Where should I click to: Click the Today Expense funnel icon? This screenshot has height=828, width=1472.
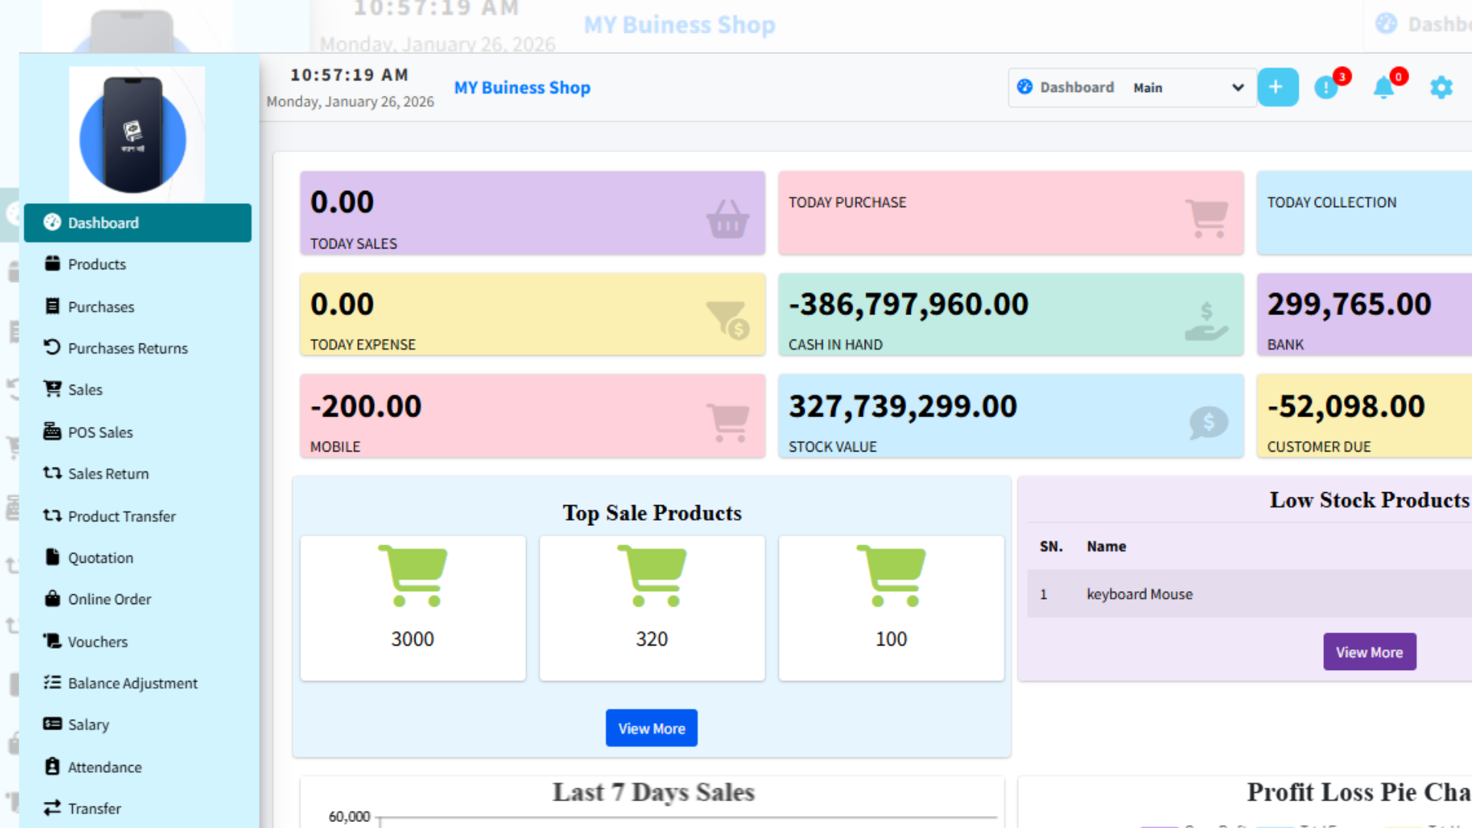coord(727,320)
